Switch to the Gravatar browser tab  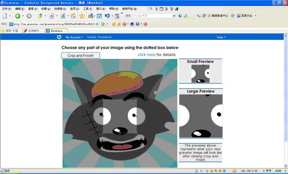pyautogui.click(x=57, y=31)
